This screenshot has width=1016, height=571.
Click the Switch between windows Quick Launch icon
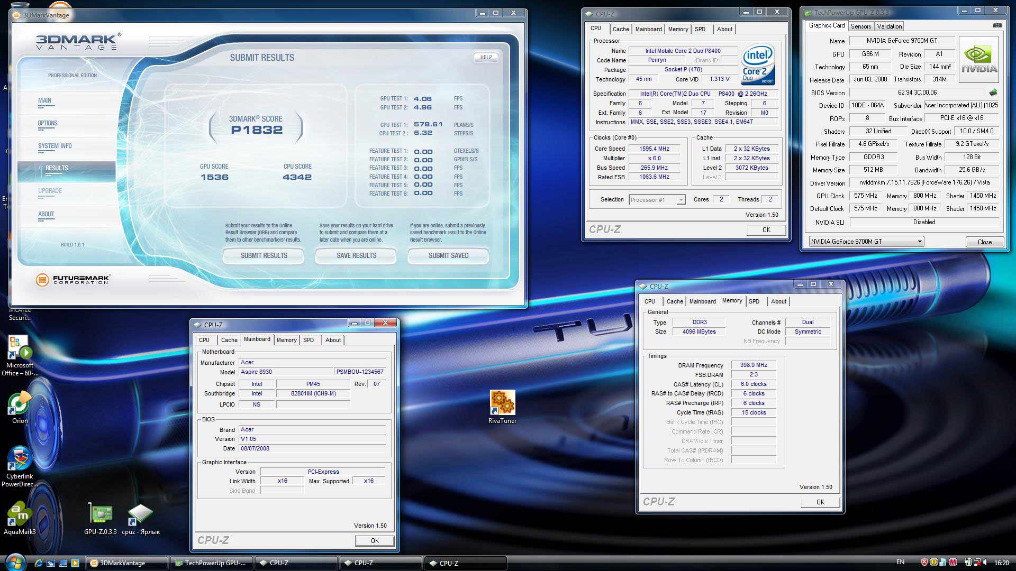coord(51,563)
